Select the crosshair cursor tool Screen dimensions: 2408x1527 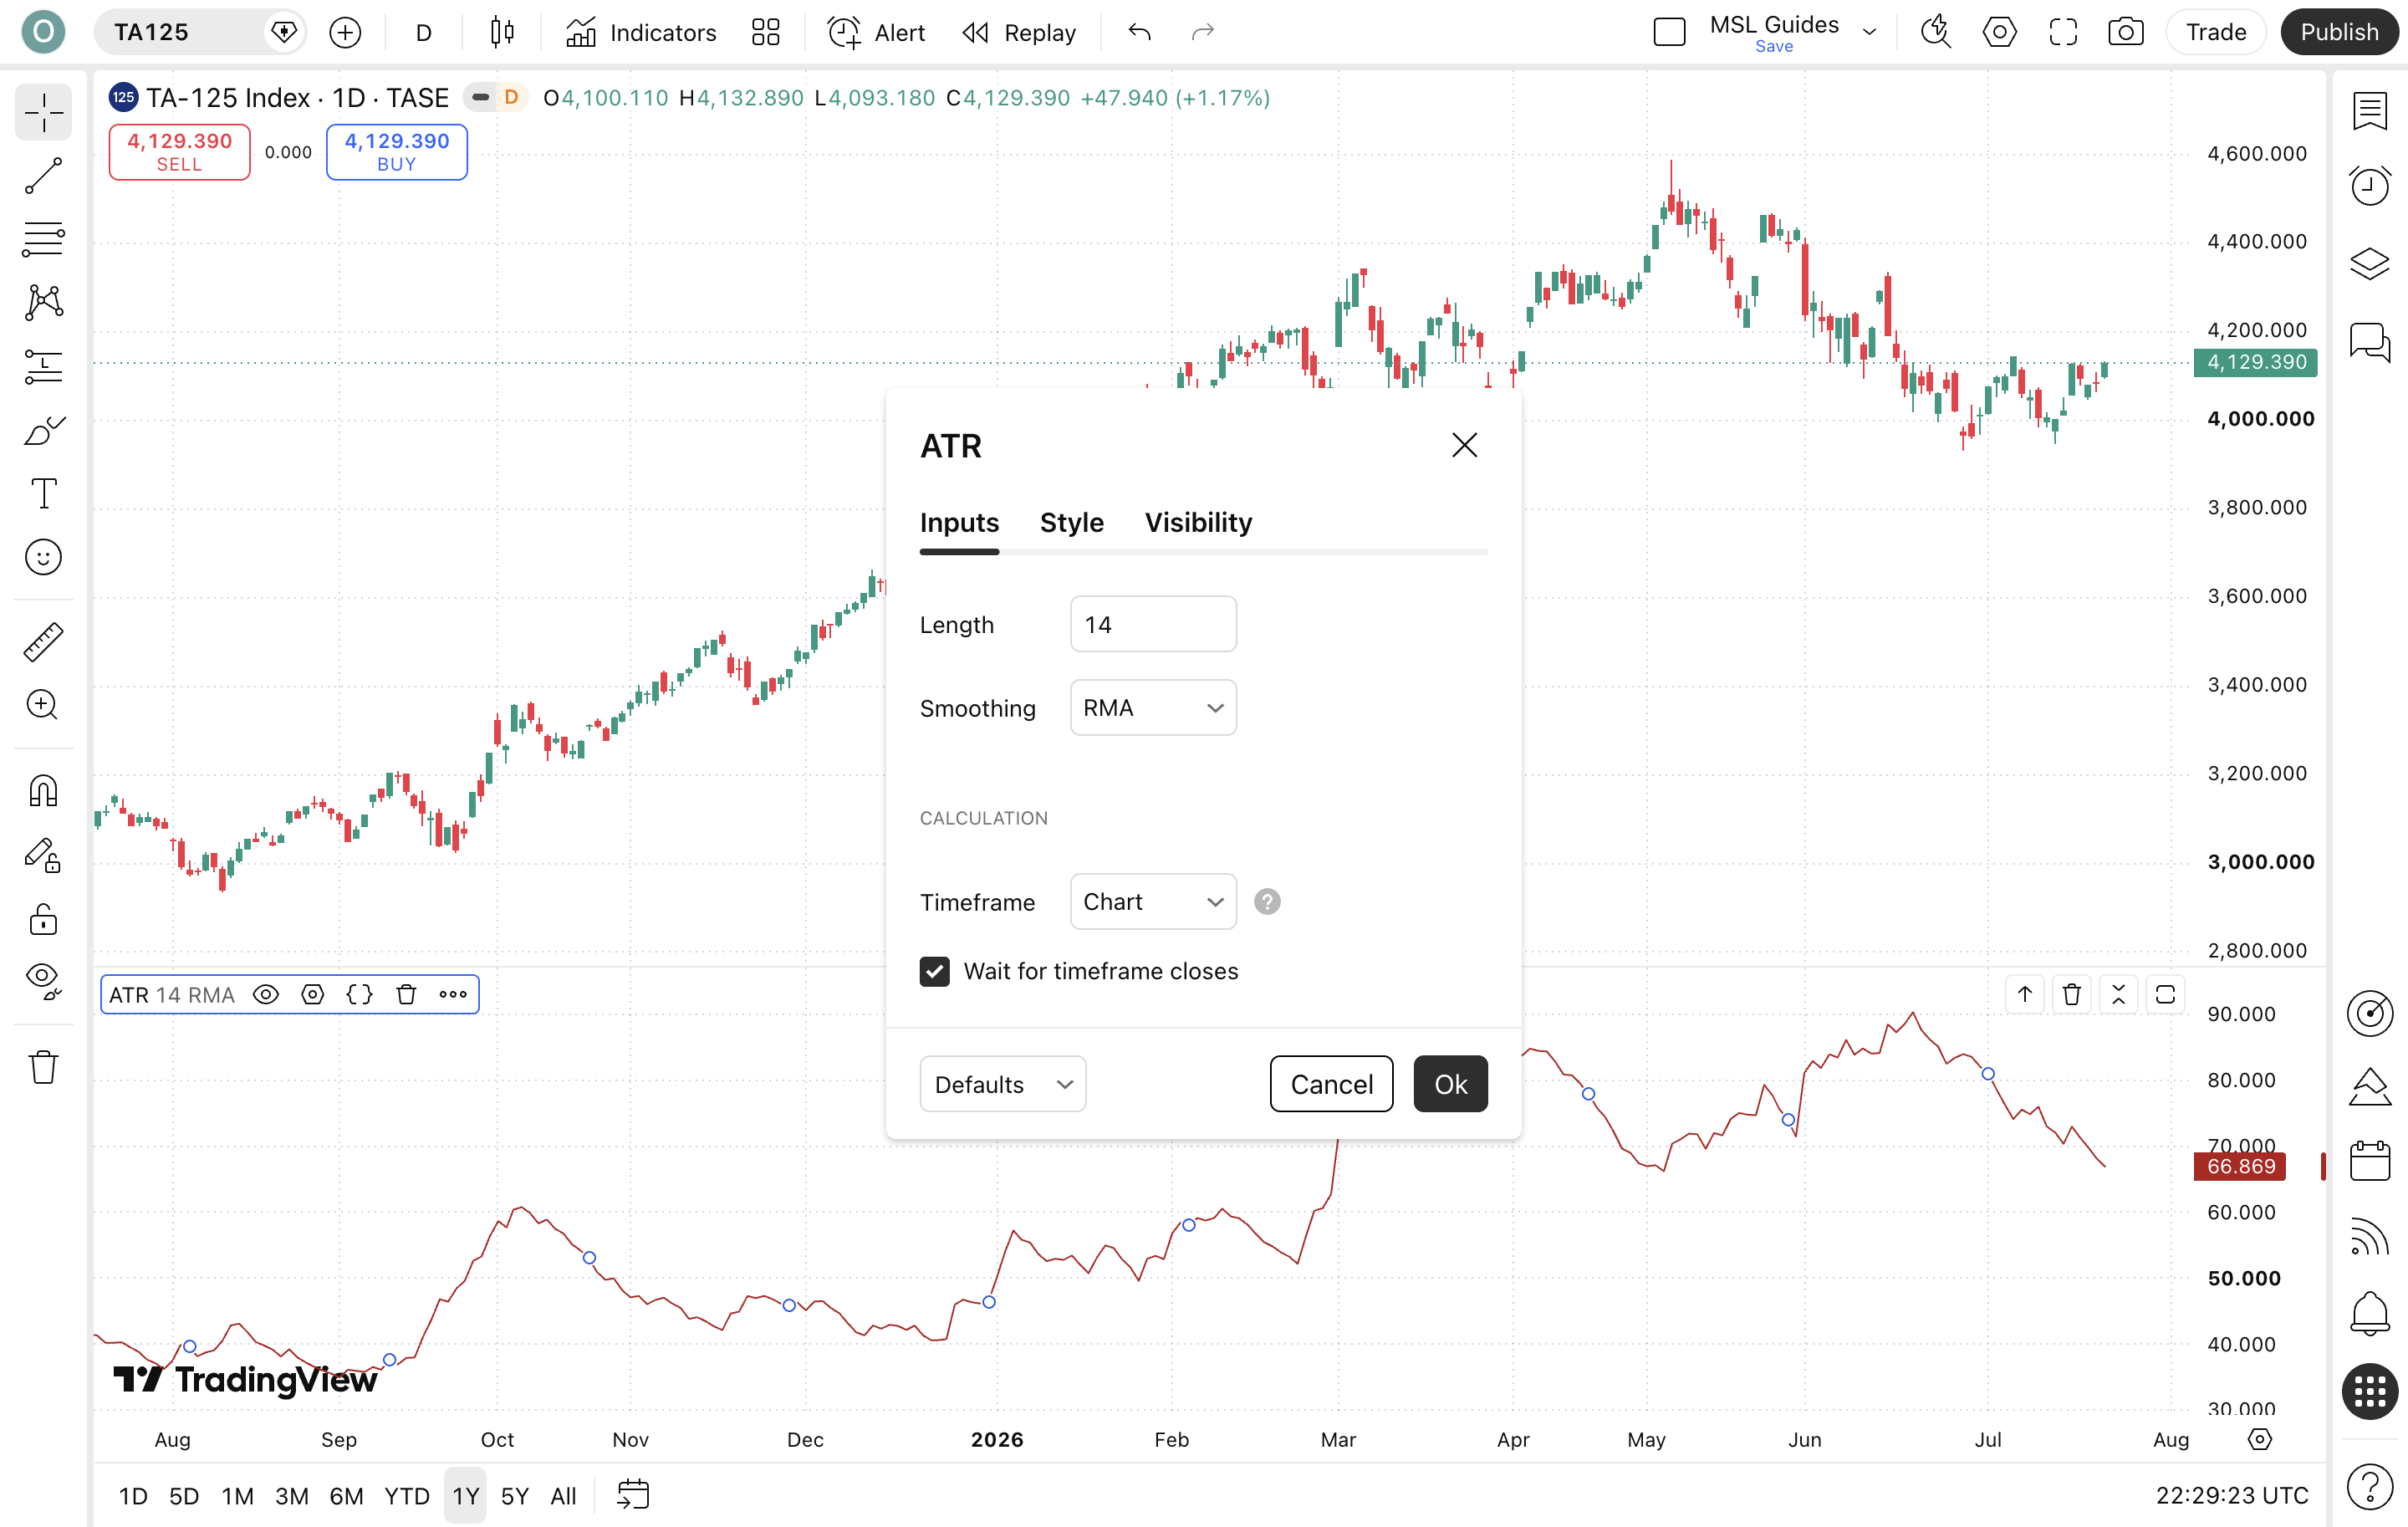(43, 113)
